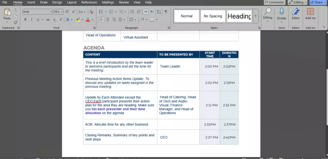Toggle left-to-right text direction

click(x=146, y=12)
